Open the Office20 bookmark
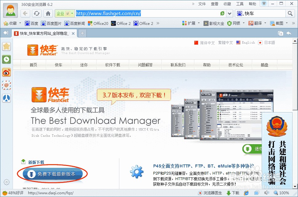The width and height of the screenshot is (298, 197). click(x=98, y=23)
